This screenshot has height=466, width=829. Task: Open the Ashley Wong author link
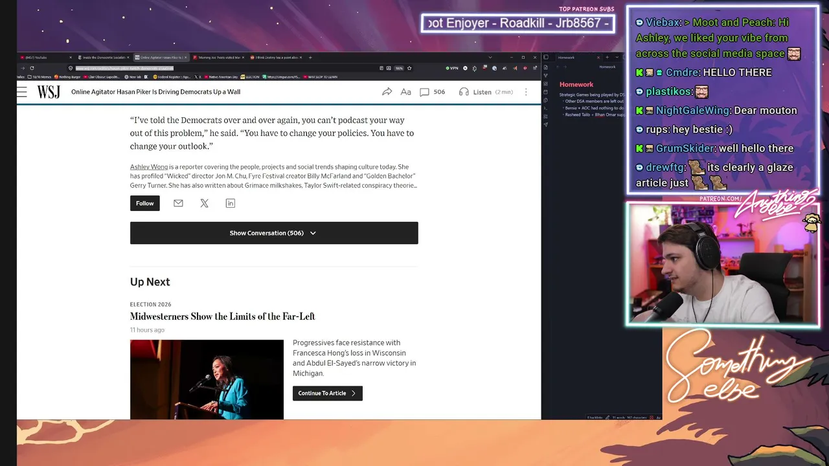tap(149, 167)
